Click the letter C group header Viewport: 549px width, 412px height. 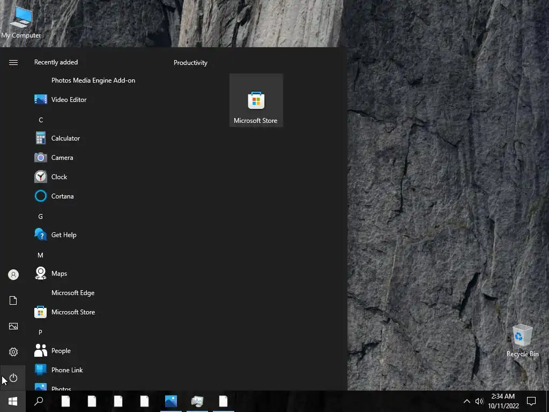point(41,120)
